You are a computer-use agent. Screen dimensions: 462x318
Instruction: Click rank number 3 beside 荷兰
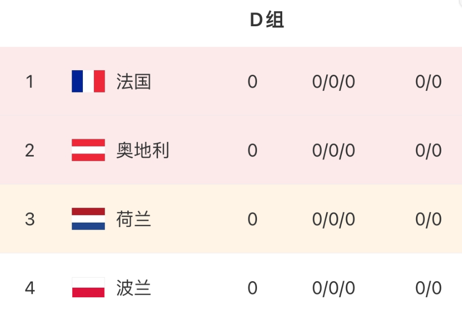click(x=30, y=219)
